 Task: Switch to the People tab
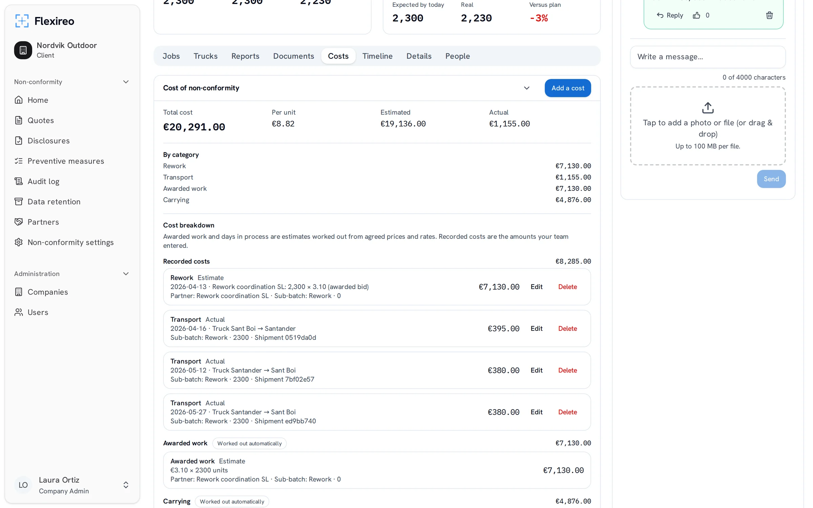pos(457,56)
